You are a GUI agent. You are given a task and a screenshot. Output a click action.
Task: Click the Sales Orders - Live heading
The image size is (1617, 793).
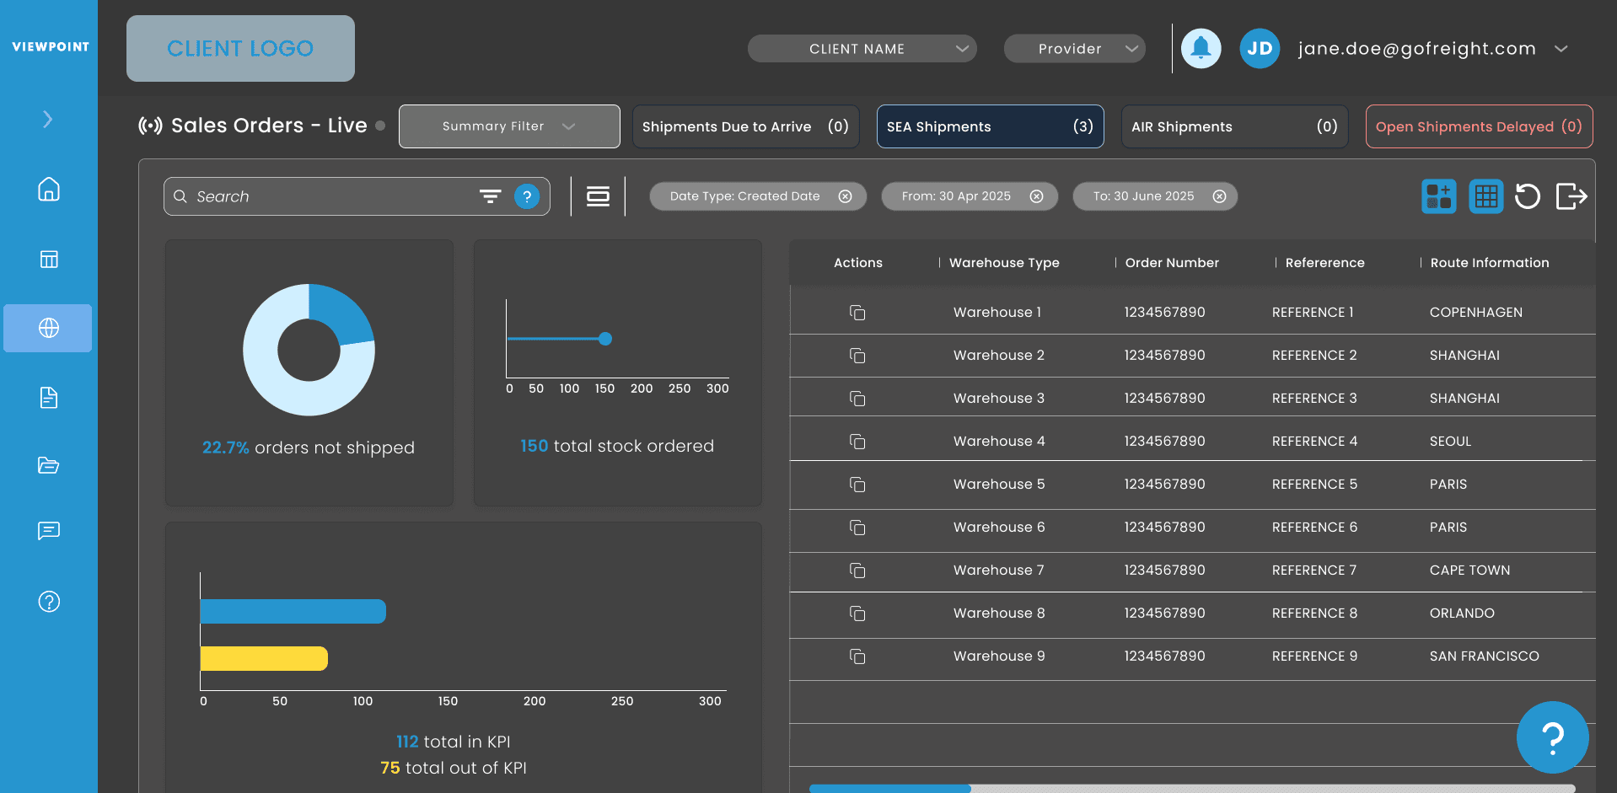point(269,126)
